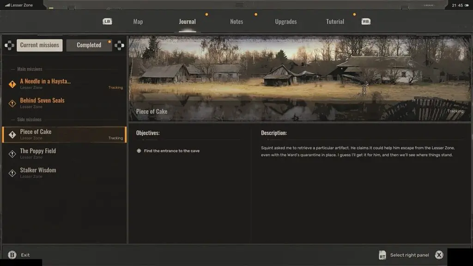The image size is (473, 266).
Task: Go to the Tutorial tab
Action: pos(335,22)
